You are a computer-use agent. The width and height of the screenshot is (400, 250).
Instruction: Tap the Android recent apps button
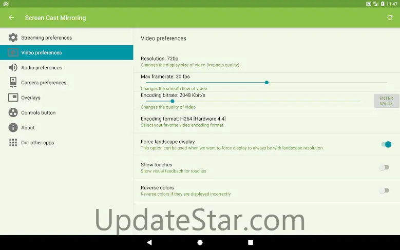coord(251,242)
